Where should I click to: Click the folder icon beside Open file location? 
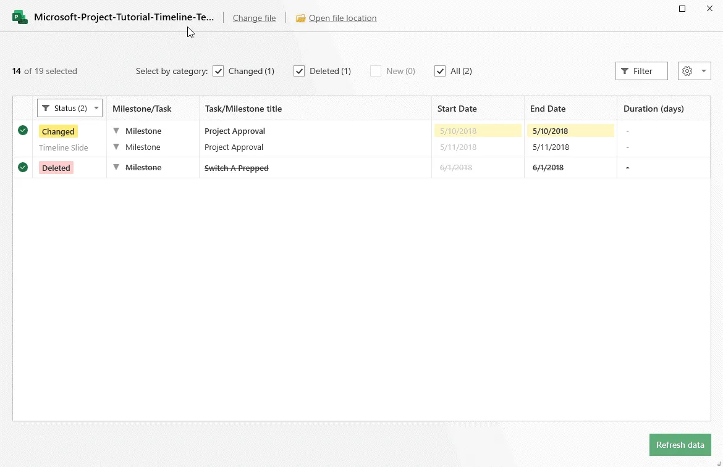tap(300, 19)
